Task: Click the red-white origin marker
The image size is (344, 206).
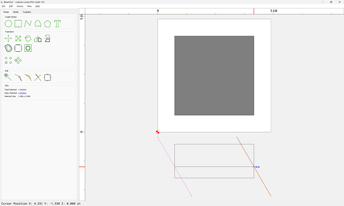Action: 158,132
